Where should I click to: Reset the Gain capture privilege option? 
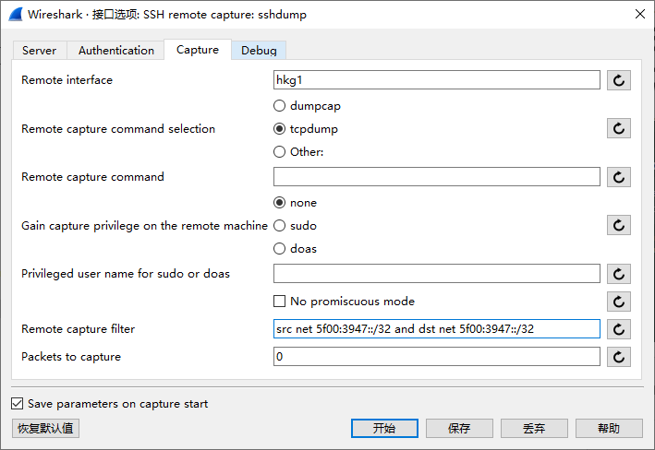pos(619,225)
